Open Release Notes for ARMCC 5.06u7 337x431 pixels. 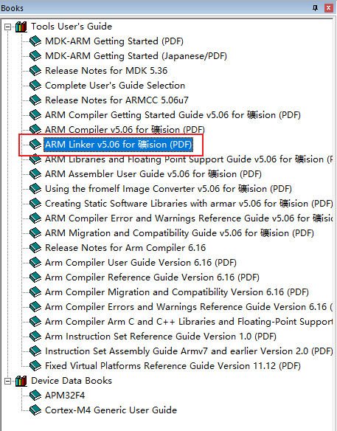(117, 100)
